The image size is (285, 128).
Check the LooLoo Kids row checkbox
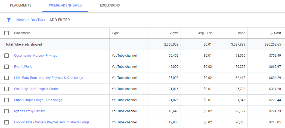[7, 122]
